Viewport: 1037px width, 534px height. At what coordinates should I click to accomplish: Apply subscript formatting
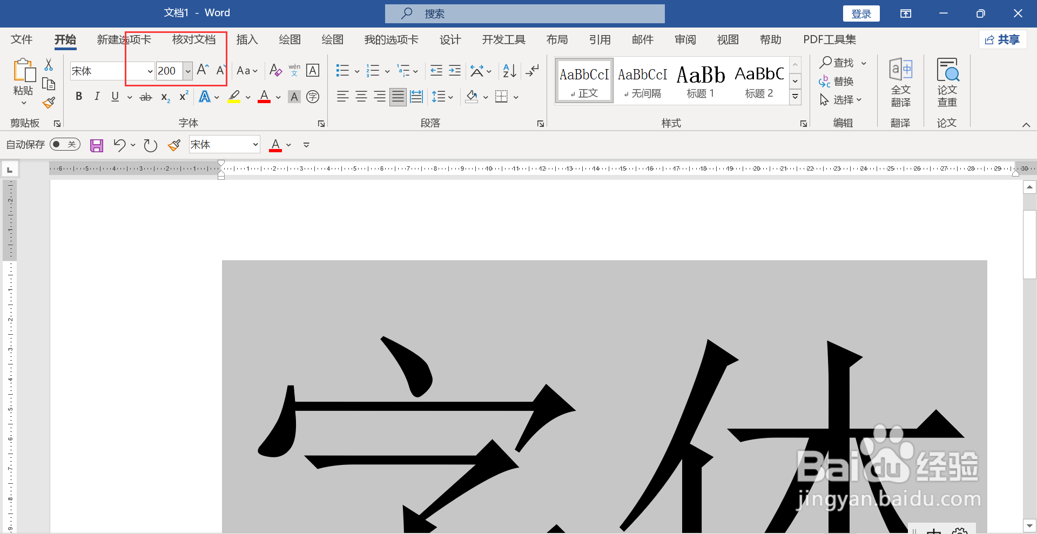pos(165,97)
